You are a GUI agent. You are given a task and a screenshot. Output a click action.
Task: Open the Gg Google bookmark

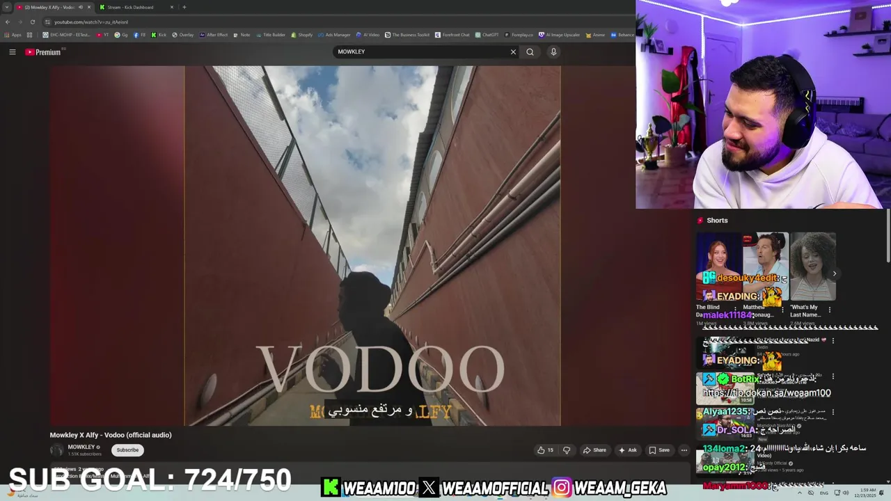(121, 35)
